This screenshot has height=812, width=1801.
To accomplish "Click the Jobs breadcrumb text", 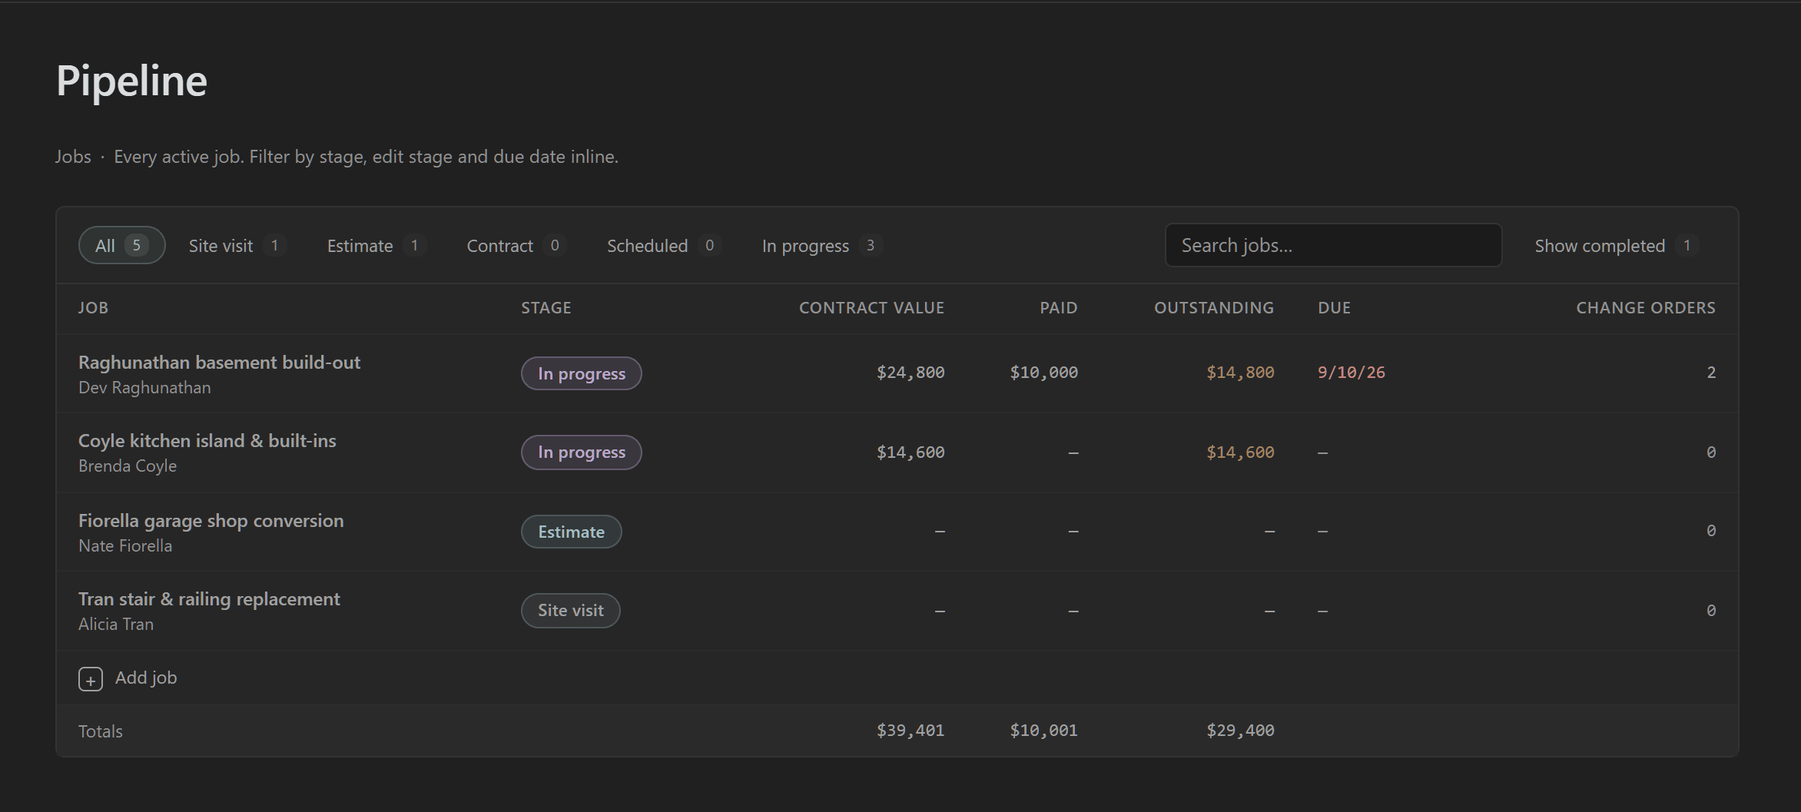I will point(73,156).
